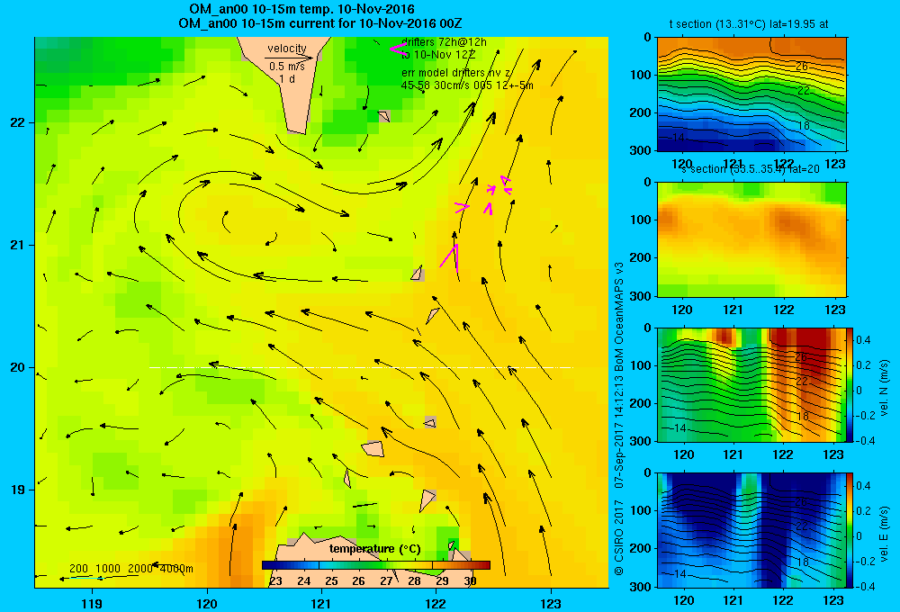Click latitude tick label 22 on main map

[17, 123]
